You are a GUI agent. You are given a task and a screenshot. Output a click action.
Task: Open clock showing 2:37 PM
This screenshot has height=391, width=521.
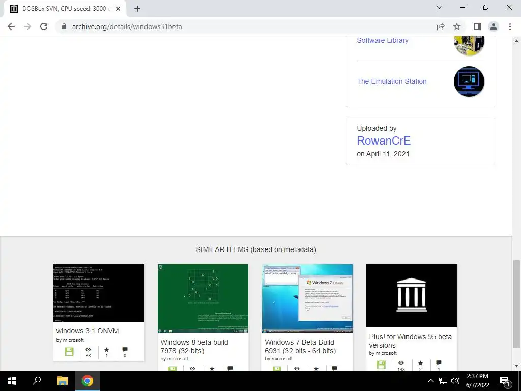477,381
